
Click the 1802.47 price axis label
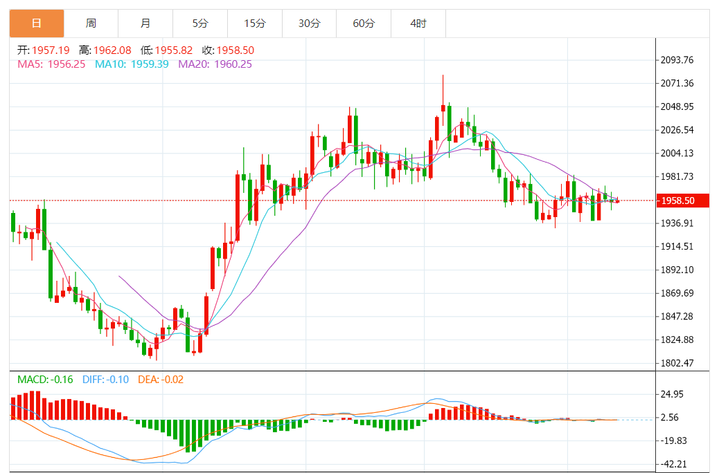677,363
